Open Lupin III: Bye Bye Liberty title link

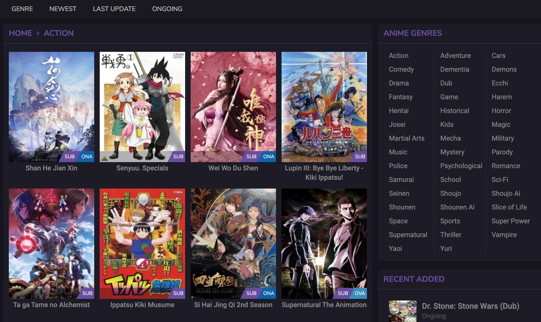(324, 173)
